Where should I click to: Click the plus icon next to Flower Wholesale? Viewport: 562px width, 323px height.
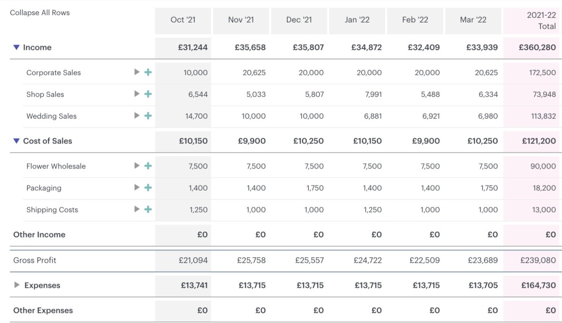(x=148, y=166)
